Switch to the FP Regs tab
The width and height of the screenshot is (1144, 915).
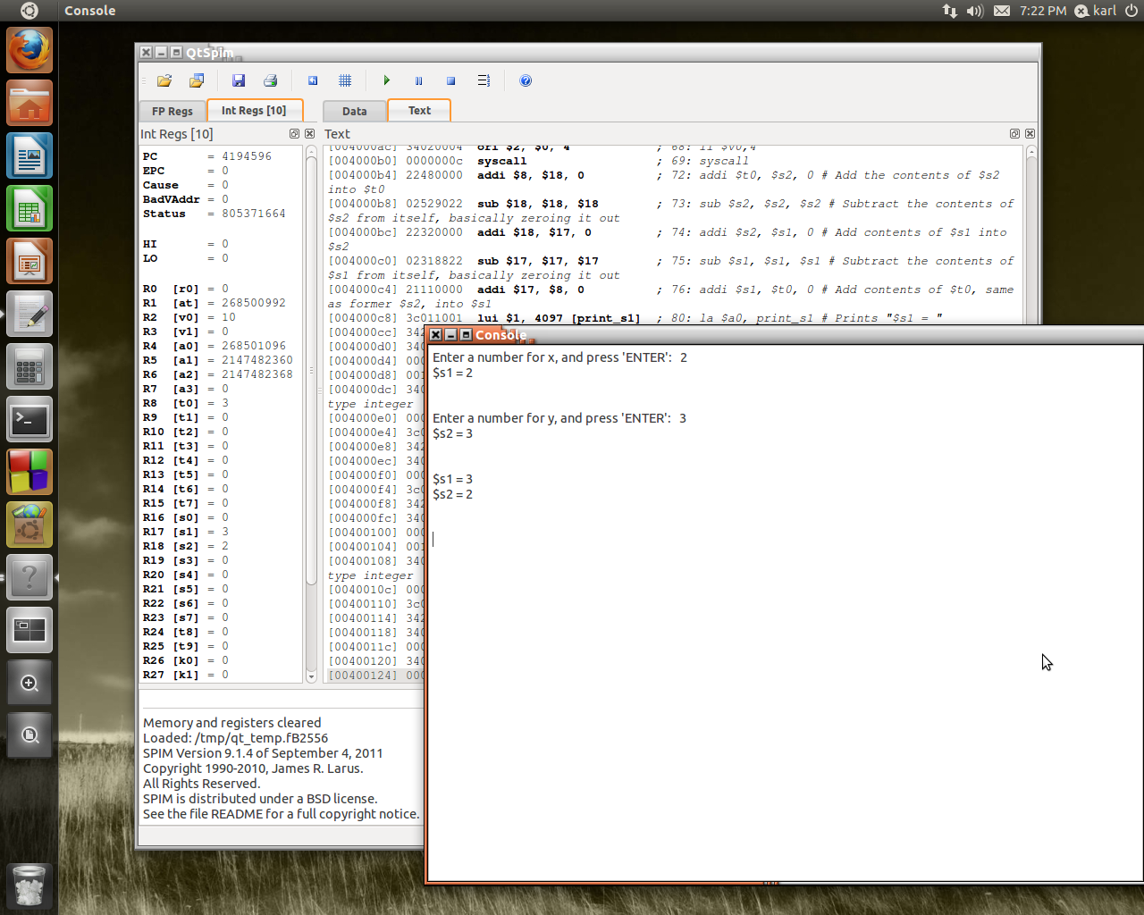pos(172,111)
